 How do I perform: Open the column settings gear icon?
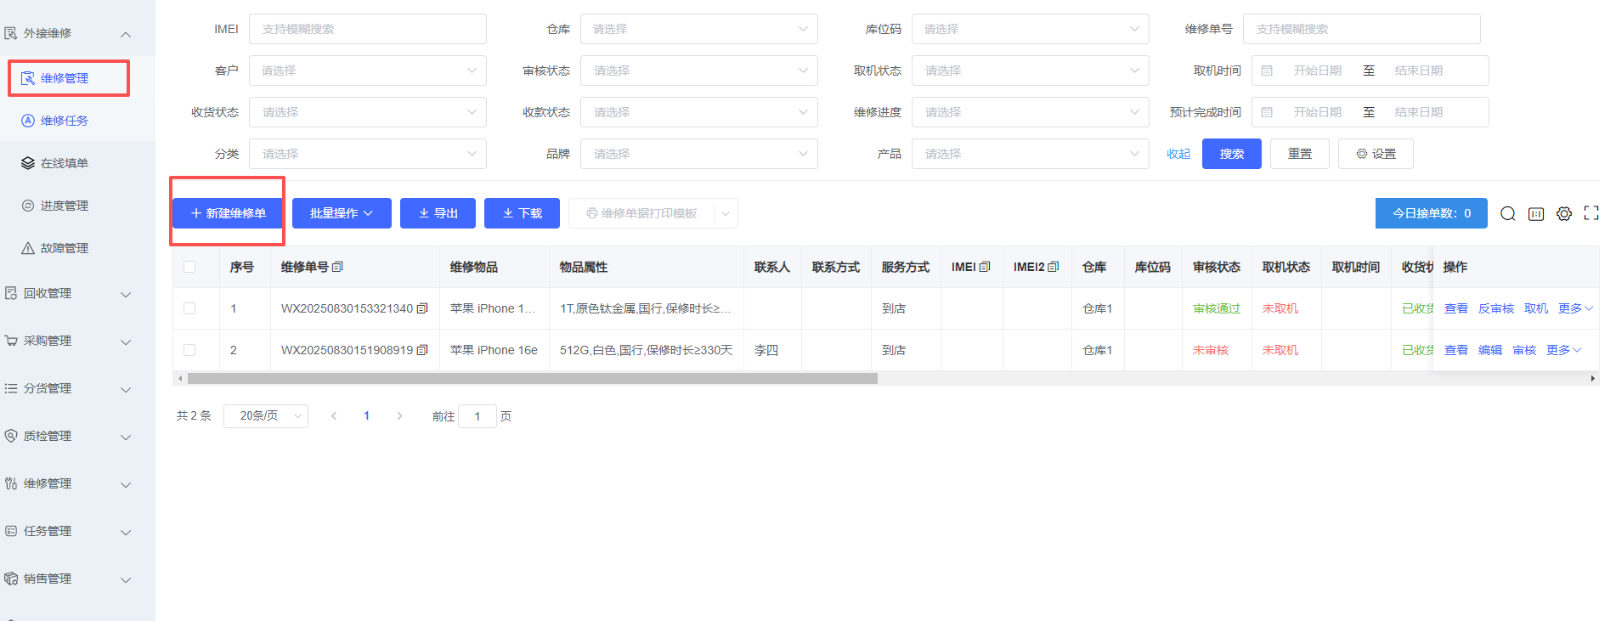(1563, 214)
